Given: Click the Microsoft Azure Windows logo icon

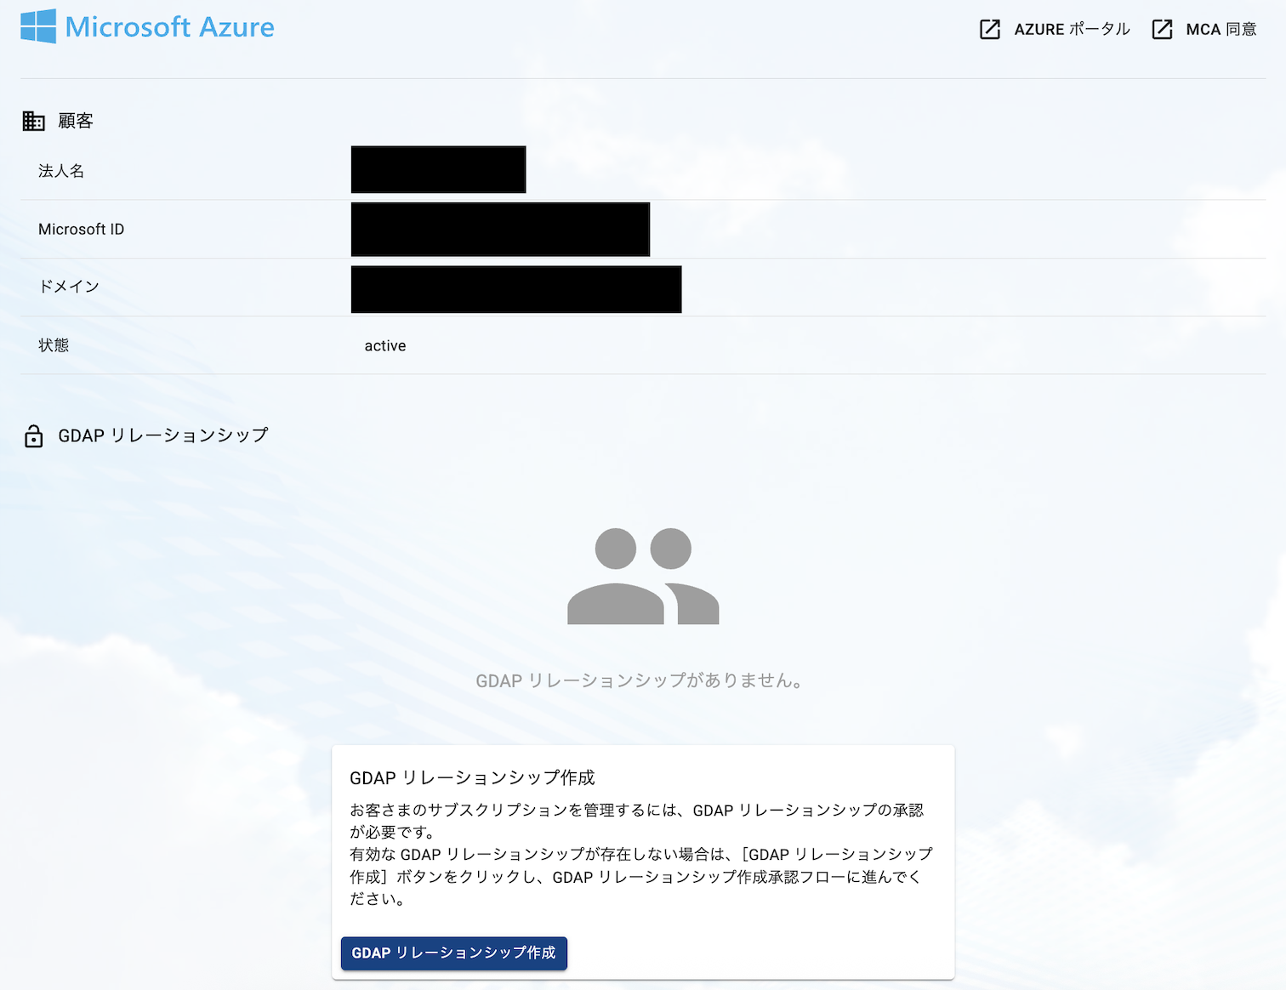Looking at the screenshot, I should pos(38,26).
